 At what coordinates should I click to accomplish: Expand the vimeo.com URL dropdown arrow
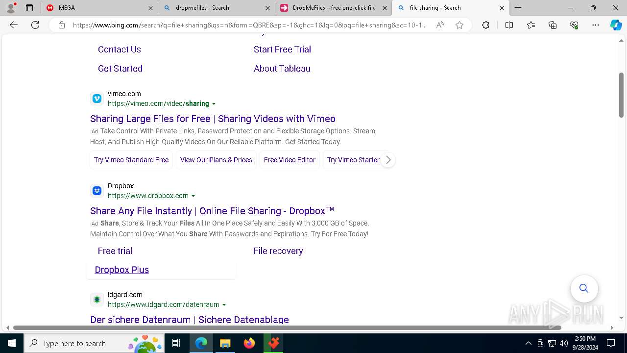point(214,104)
